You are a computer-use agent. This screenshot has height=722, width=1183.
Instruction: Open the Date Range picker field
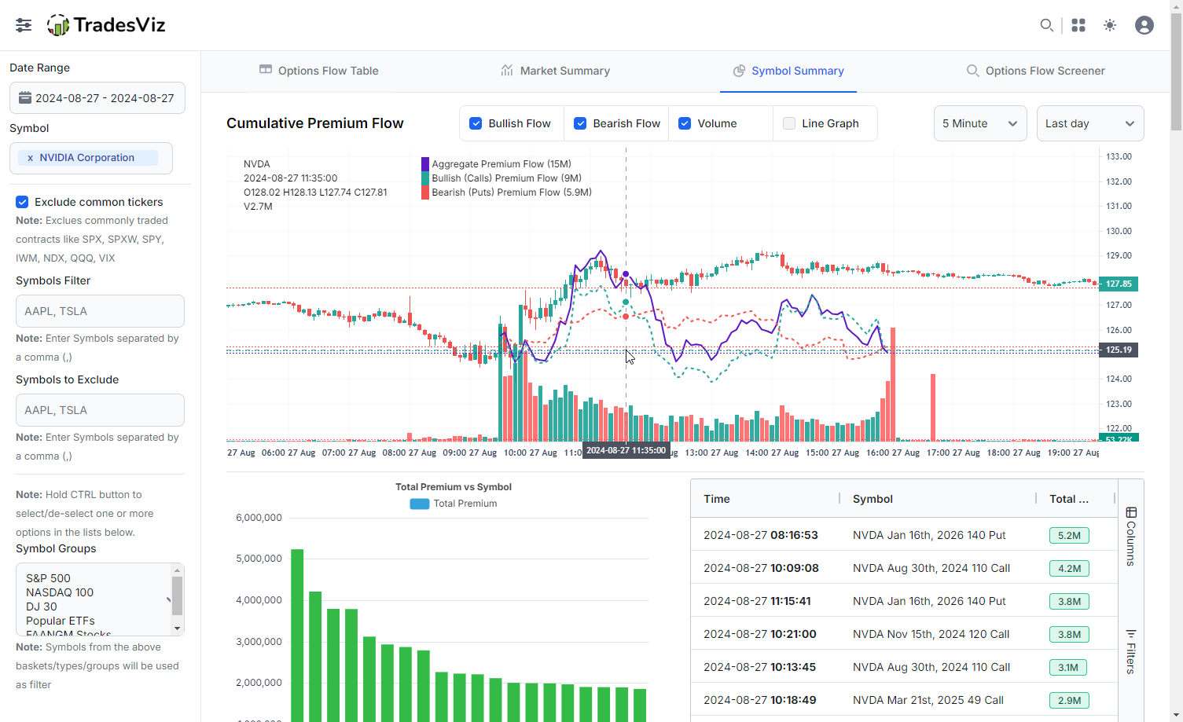click(97, 98)
